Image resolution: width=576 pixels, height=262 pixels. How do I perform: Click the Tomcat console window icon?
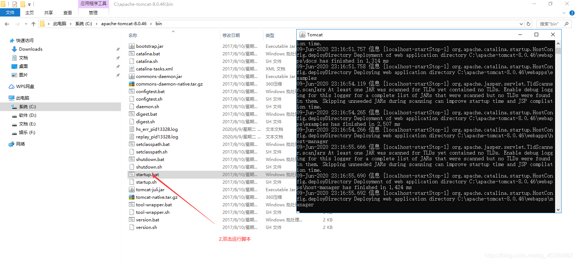(x=302, y=35)
